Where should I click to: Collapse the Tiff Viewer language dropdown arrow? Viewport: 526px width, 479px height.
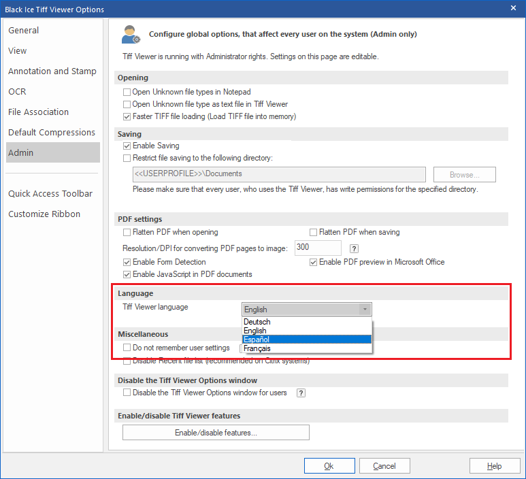(365, 310)
